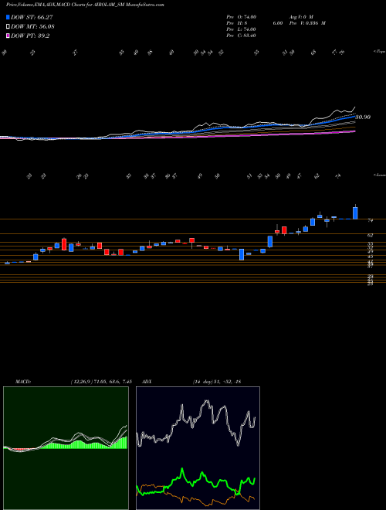Click the 74 price level label
This screenshot has height=510, width=386.
point(370,220)
